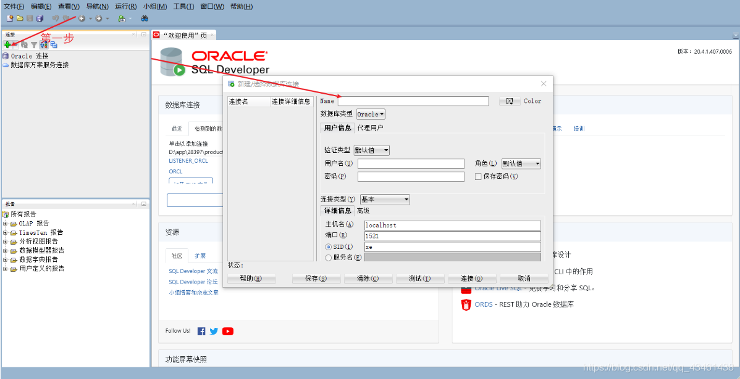Viewport: 740px width, 379px height.
Task: Click the Undo icon in the toolbar
Action: tap(56, 17)
